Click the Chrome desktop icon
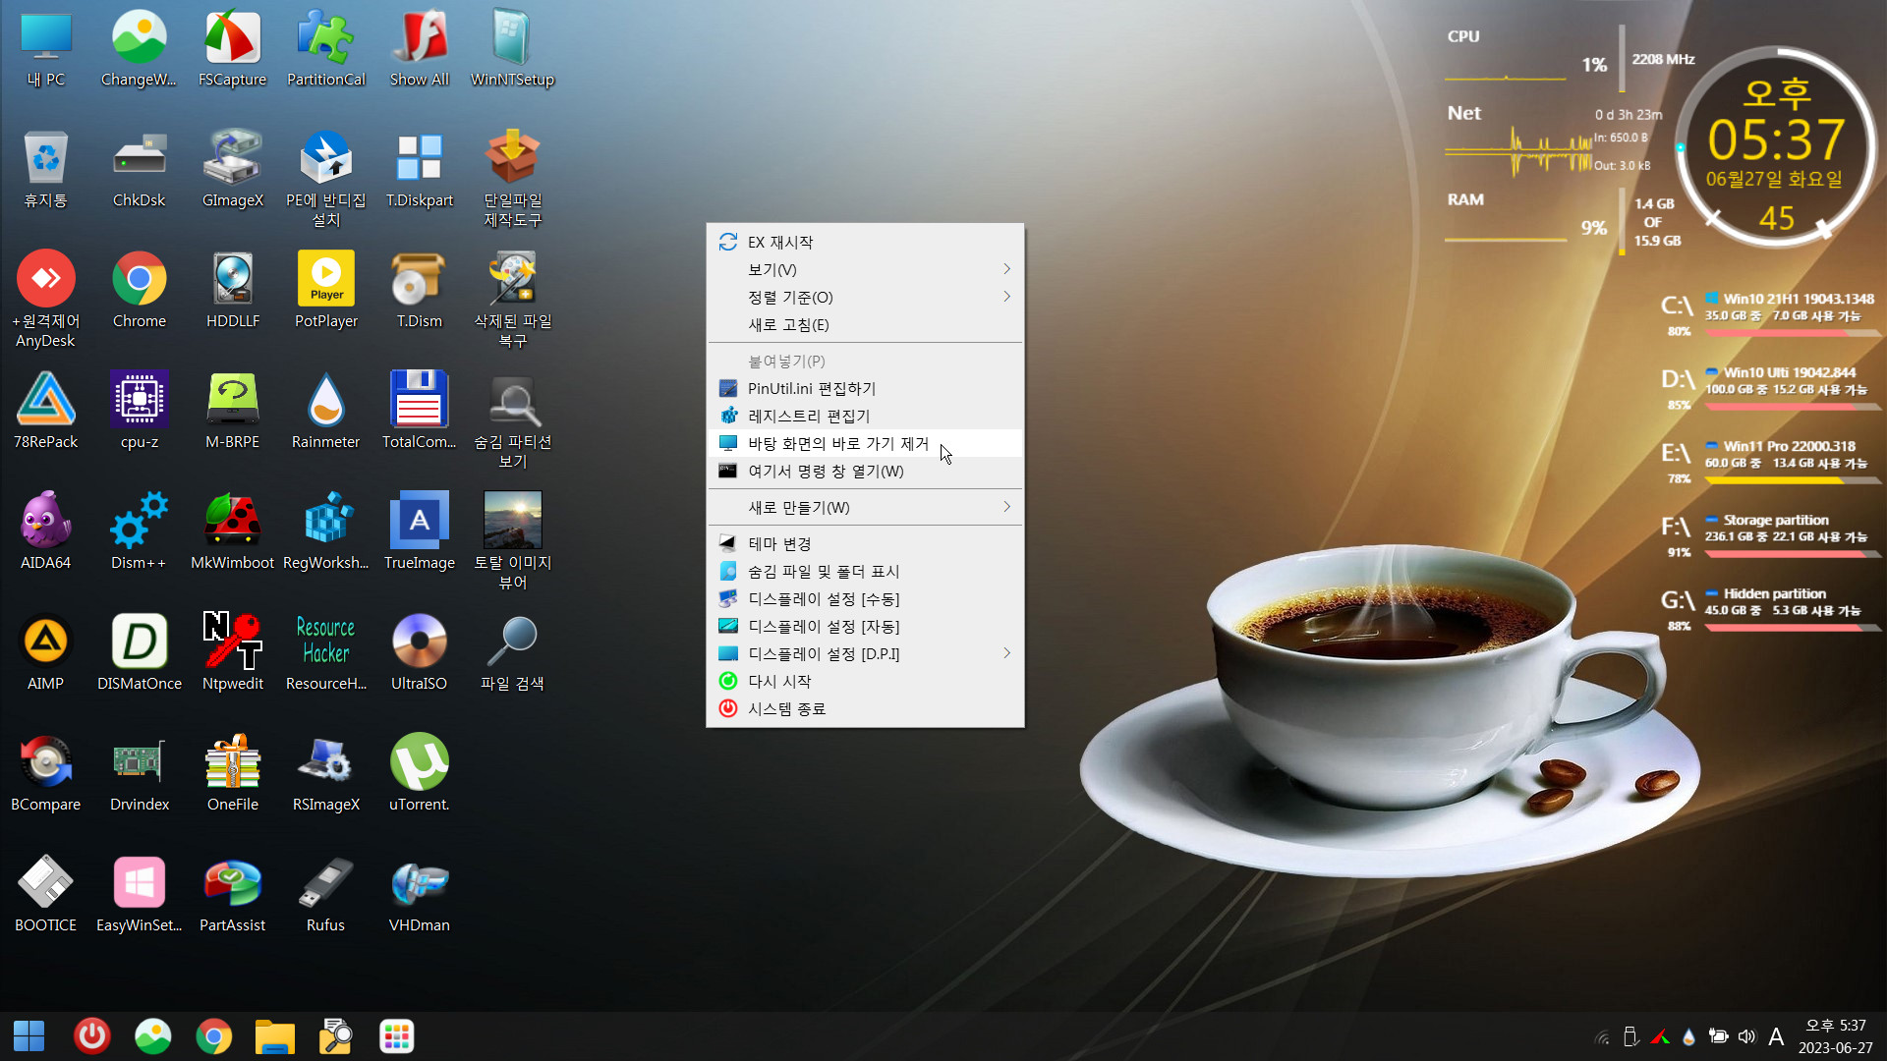This screenshot has height=1061, width=1887. pos(139,291)
